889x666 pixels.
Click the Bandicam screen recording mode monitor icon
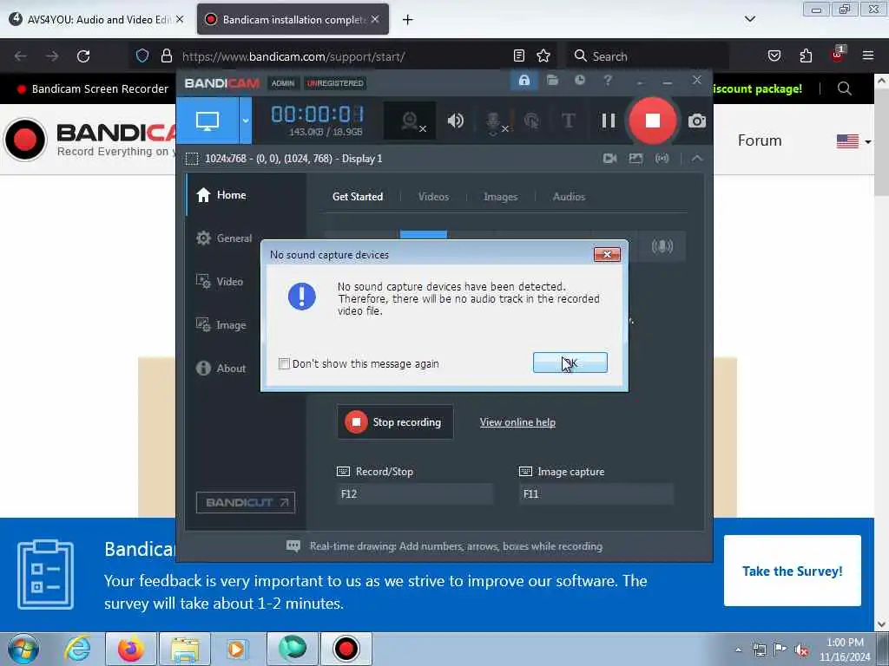coord(207,120)
